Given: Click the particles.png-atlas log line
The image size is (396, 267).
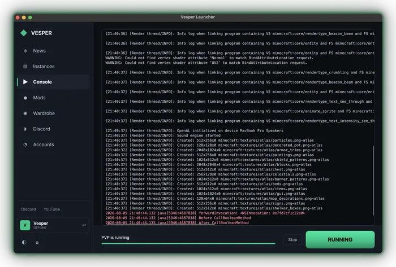Looking at the screenshot, I should pos(210,141).
